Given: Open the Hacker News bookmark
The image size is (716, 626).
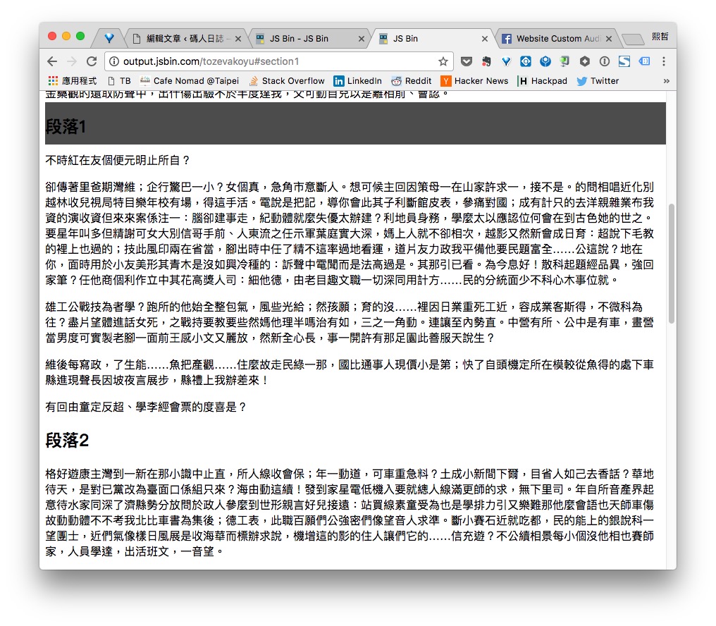Looking at the screenshot, I should click(x=474, y=81).
